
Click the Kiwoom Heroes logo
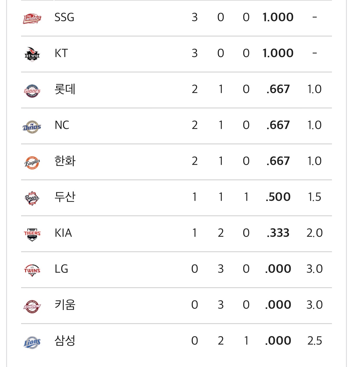(x=32, y=306)
